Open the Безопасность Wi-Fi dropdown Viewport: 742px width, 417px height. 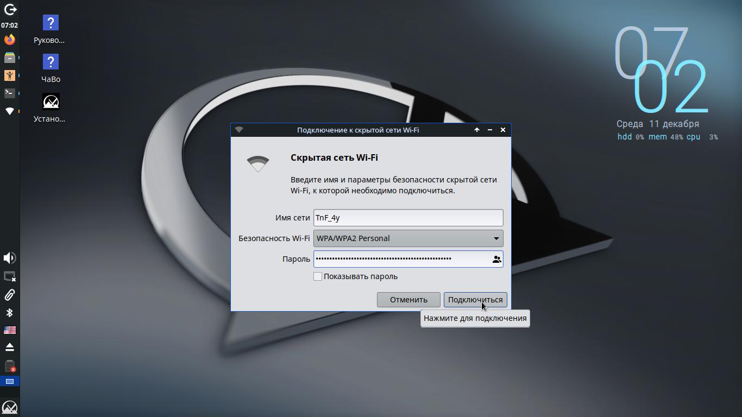pos(408,238)
